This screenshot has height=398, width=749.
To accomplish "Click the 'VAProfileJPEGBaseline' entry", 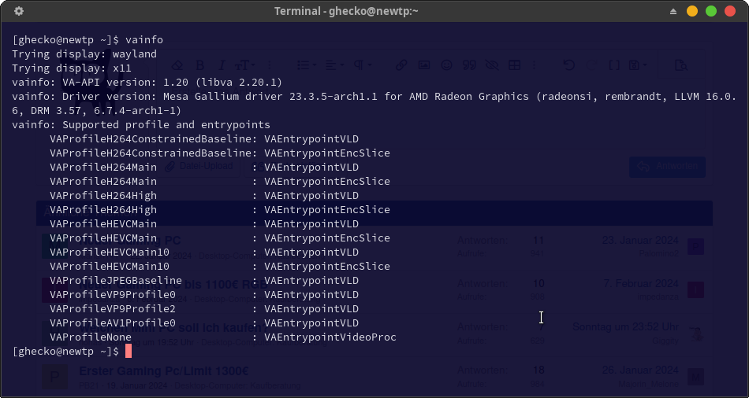I will coord(116,281).
